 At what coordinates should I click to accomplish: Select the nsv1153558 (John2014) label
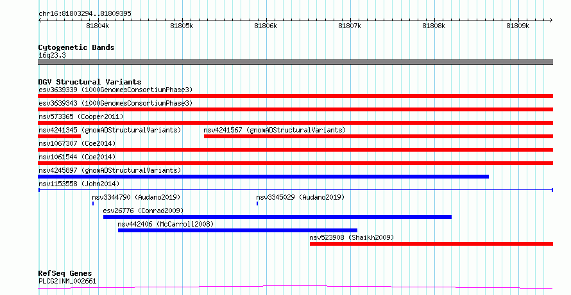[x=79, y=184]
